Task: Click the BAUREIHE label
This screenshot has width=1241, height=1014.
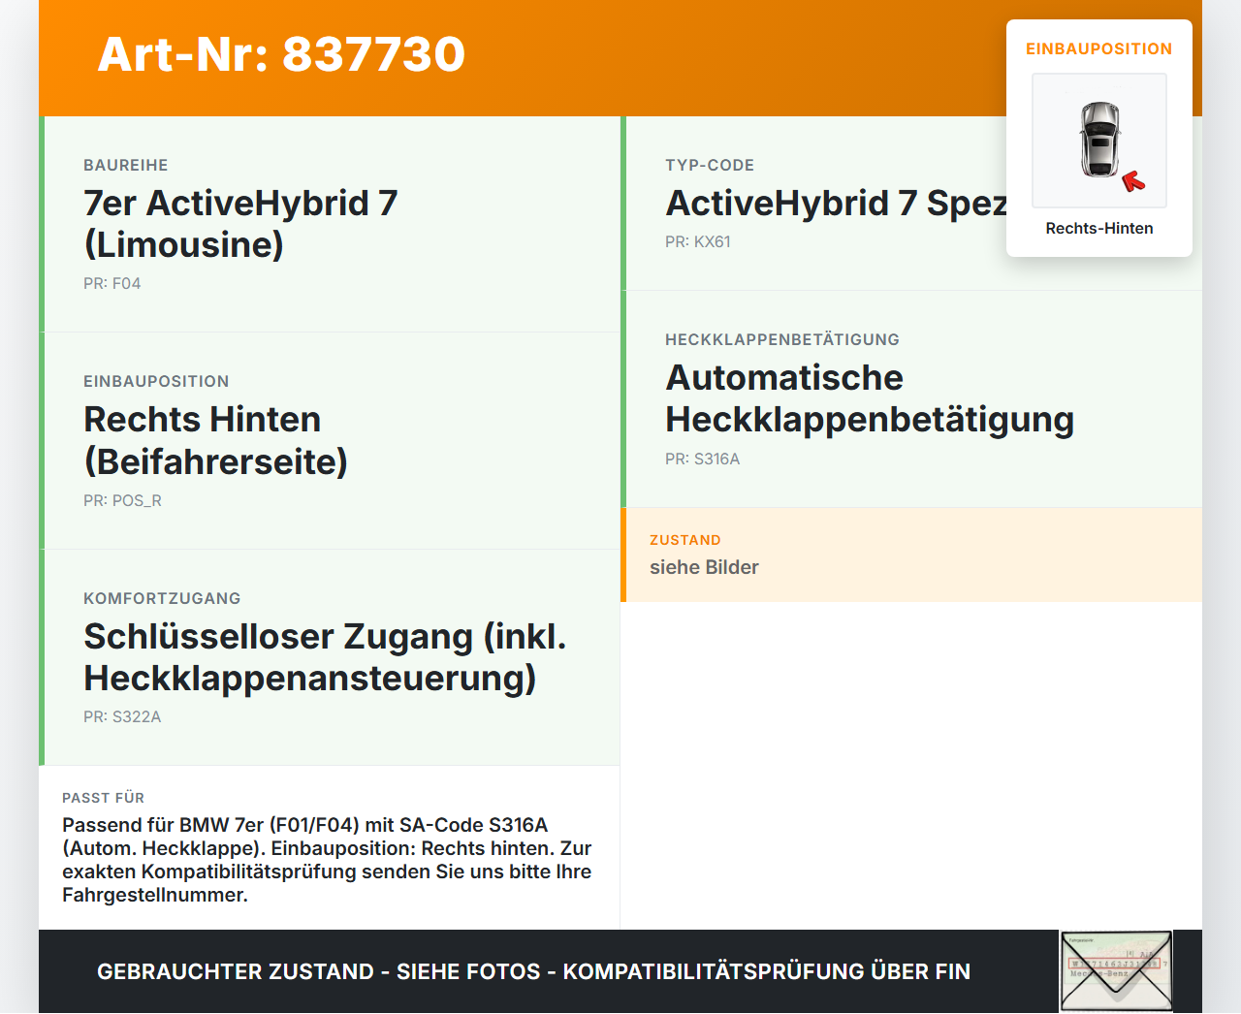Action: 126,165
